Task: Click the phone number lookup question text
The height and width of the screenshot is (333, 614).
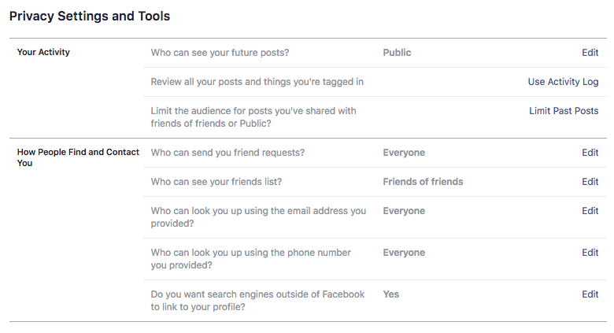Action: click(x=250, y=259)
